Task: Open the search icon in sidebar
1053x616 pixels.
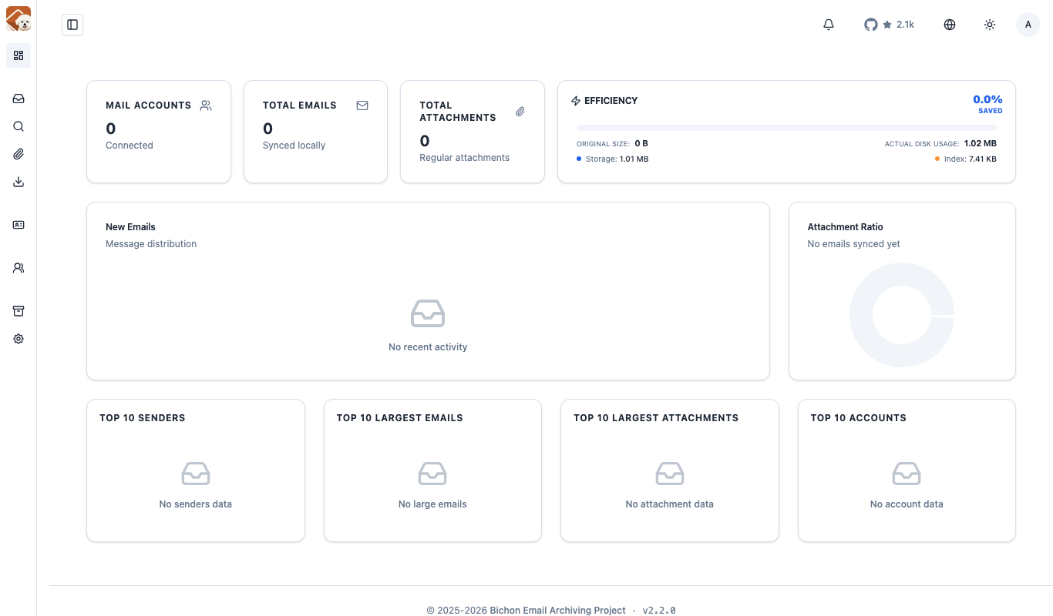Action: tap(19, 126)
